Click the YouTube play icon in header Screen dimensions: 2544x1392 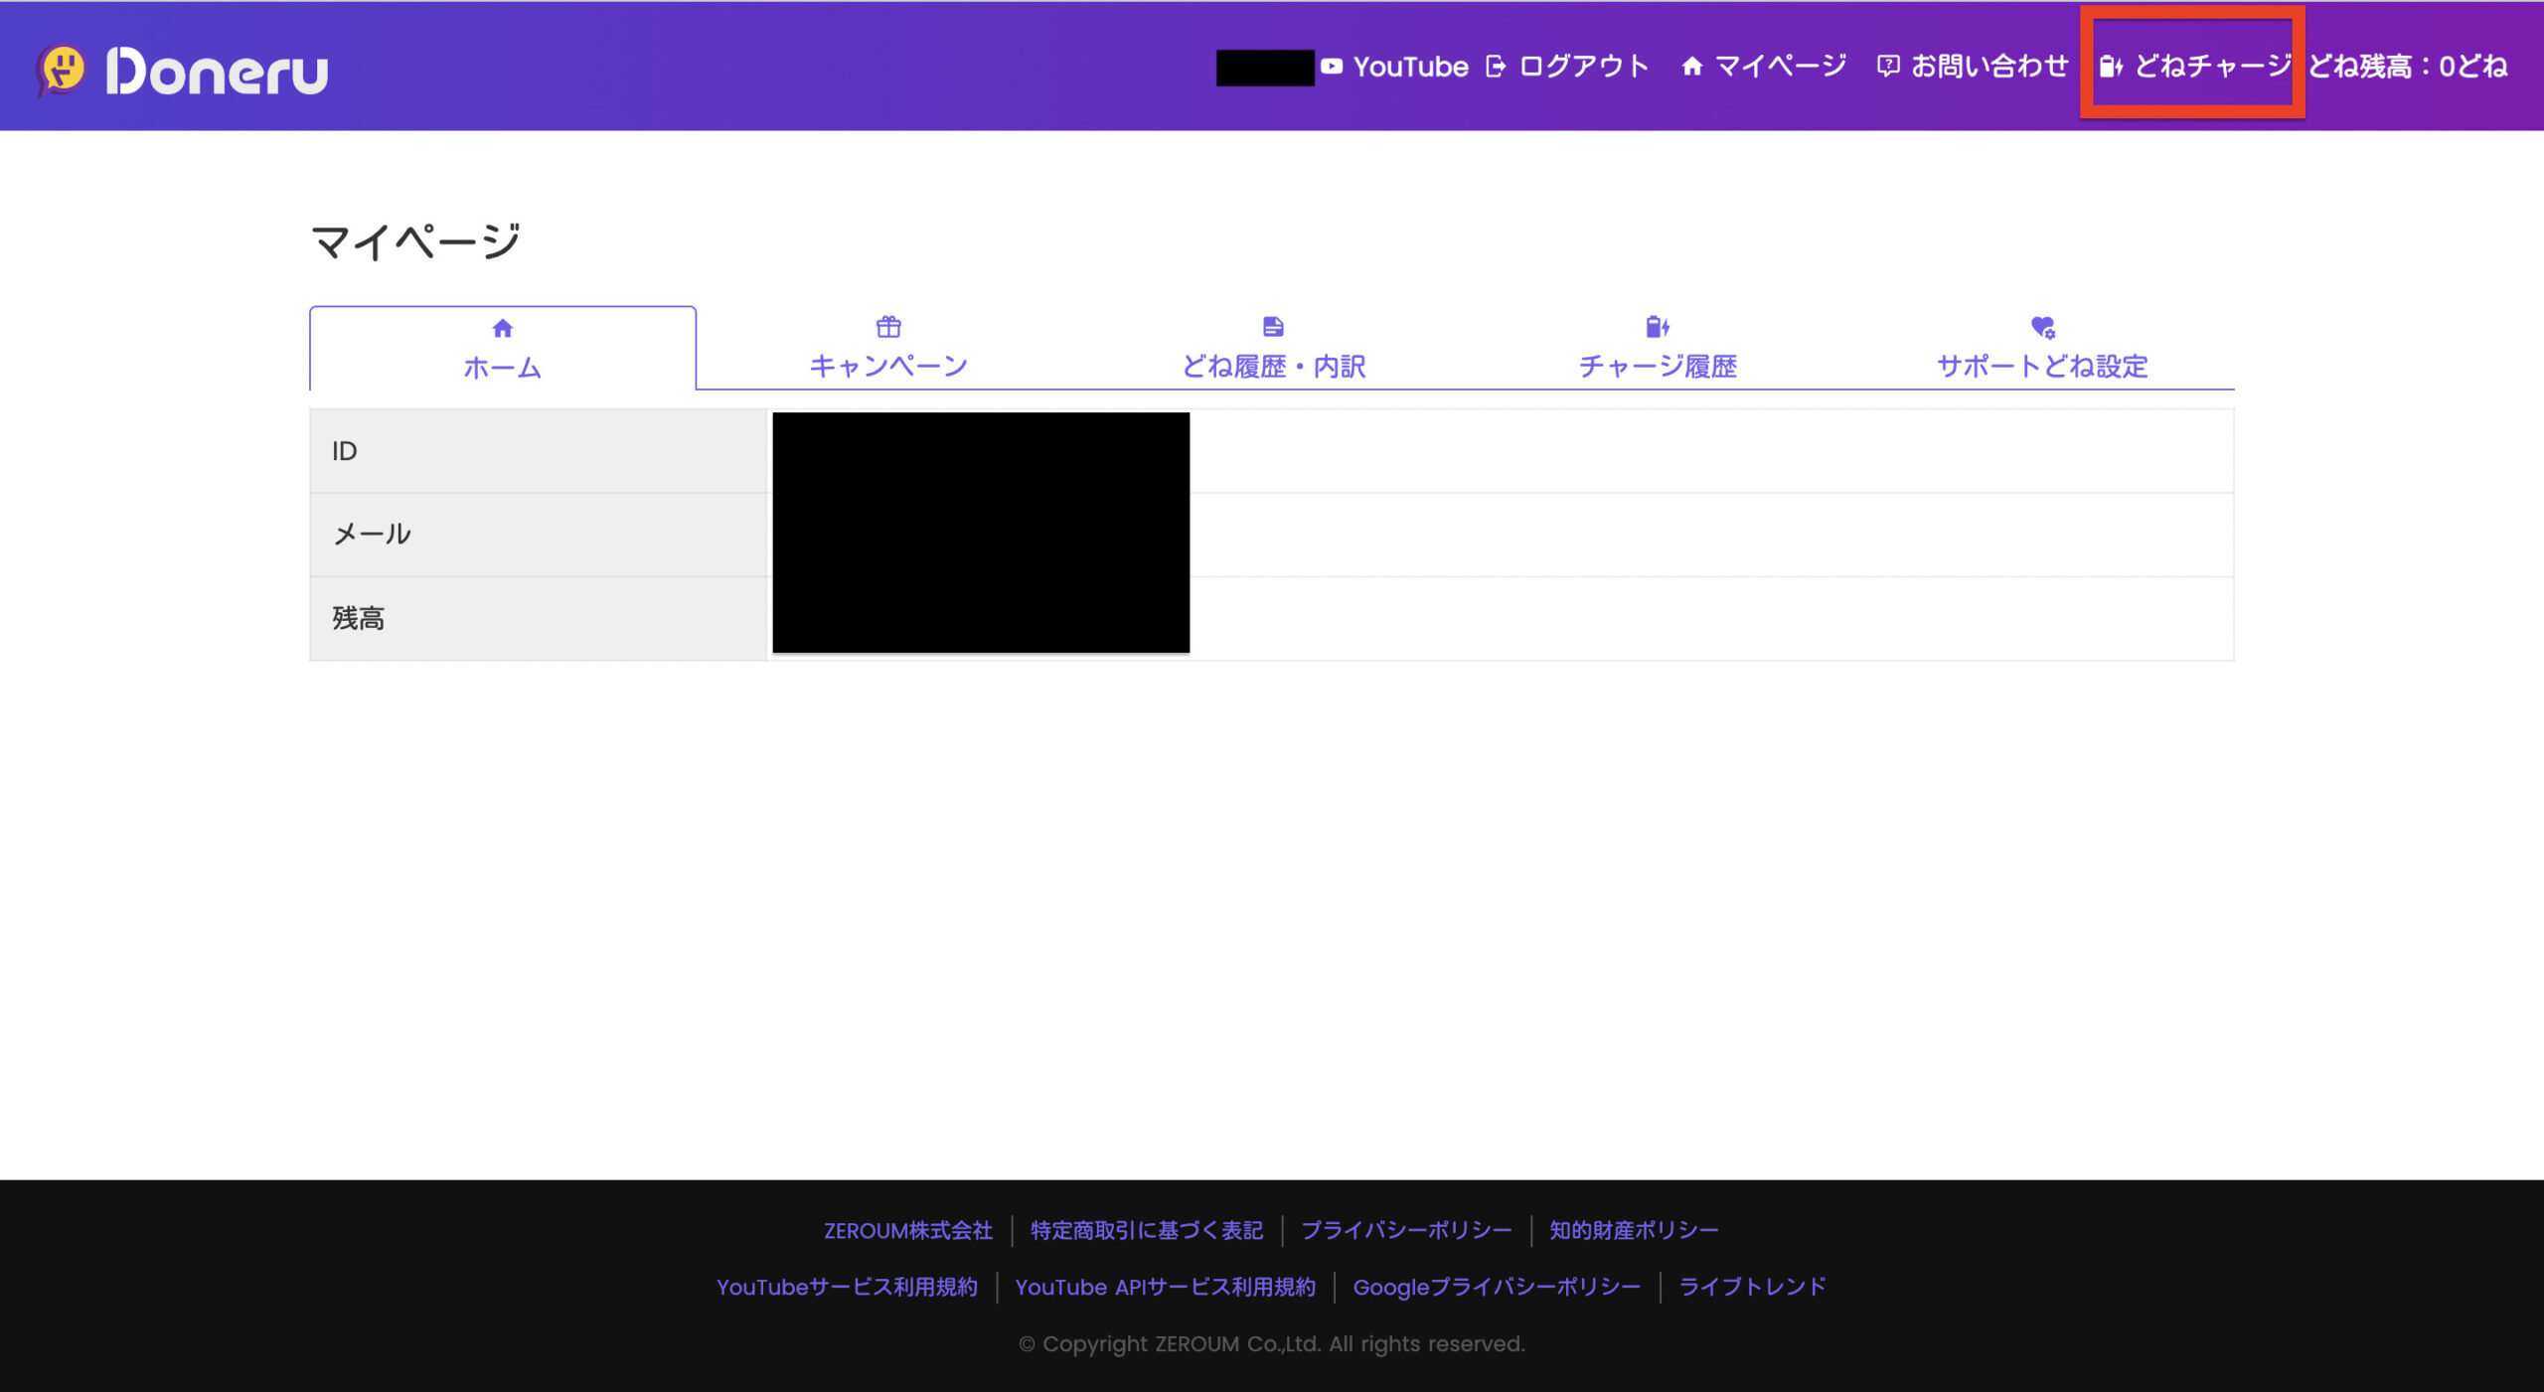pos(1332,67)
